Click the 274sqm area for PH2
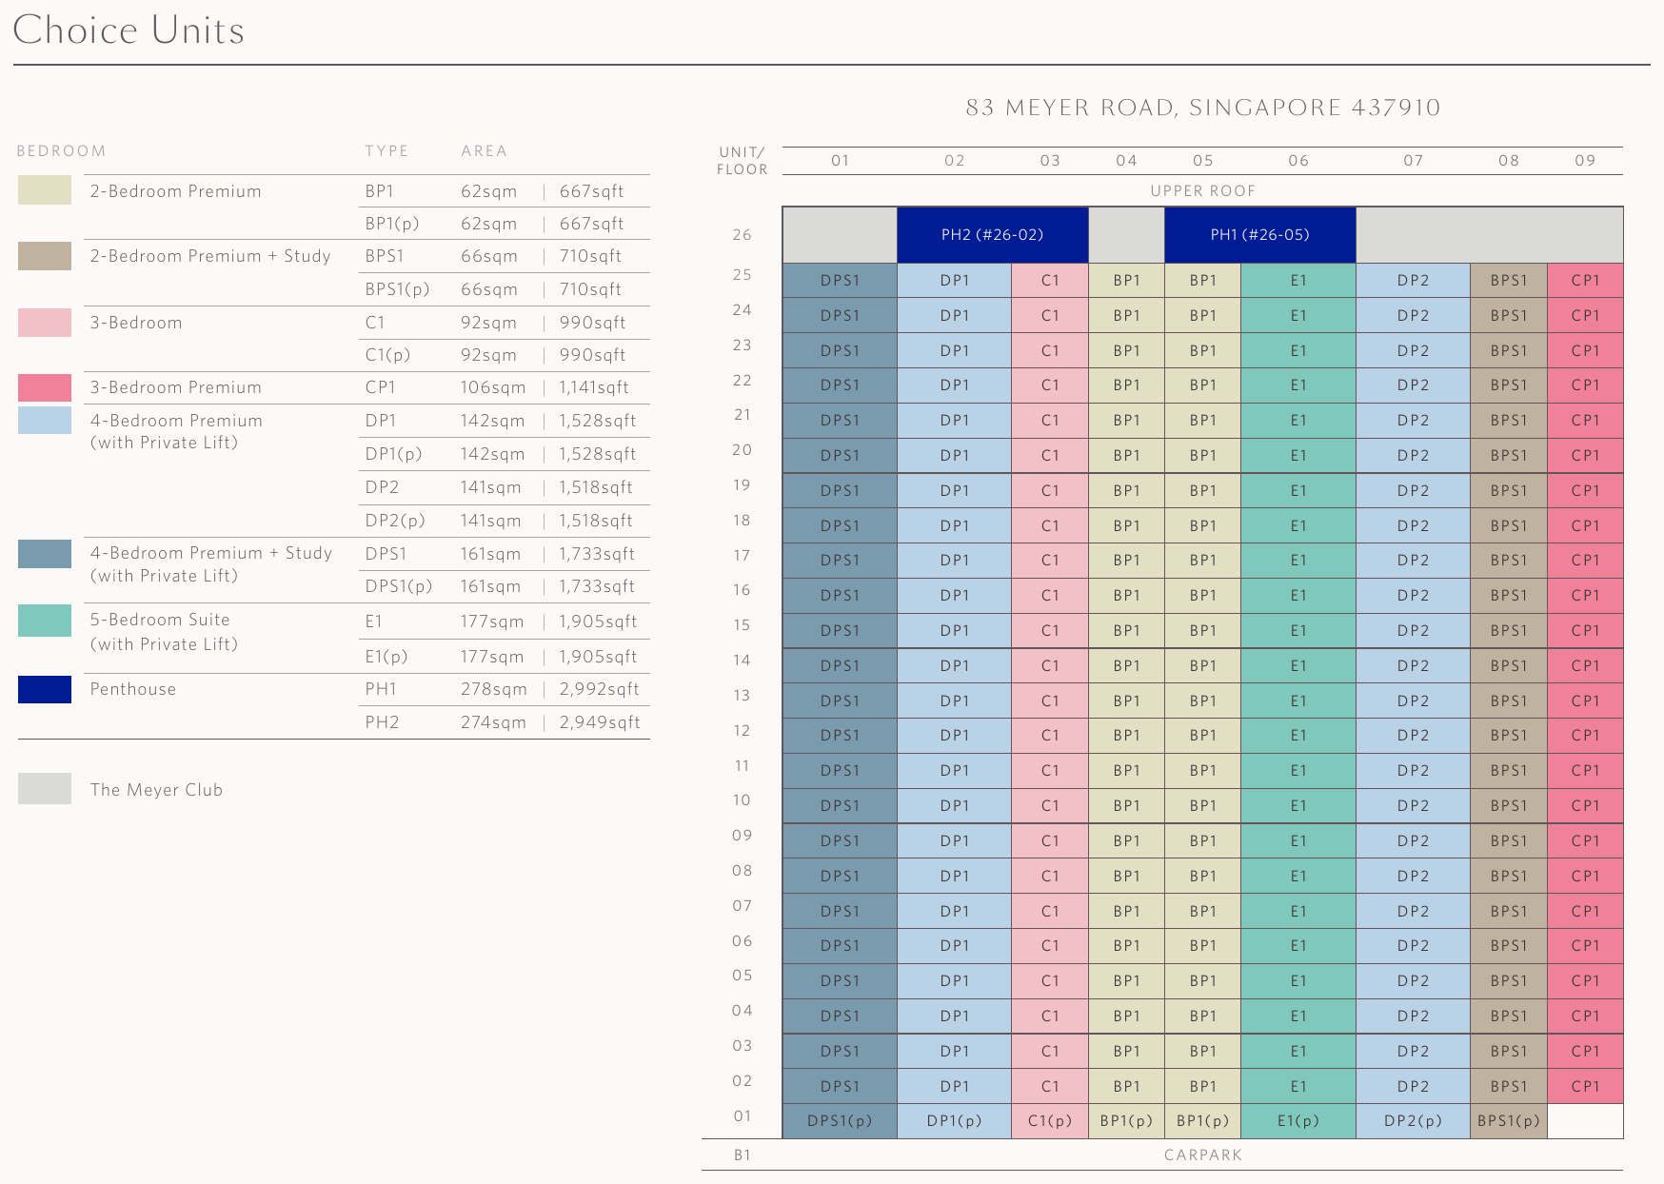 point(493,722)
